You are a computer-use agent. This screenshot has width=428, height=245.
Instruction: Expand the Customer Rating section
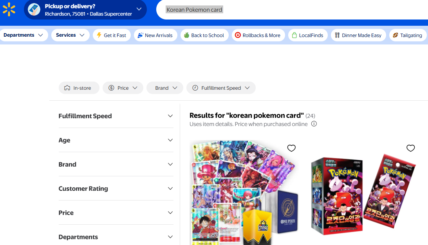click(116, 189)
